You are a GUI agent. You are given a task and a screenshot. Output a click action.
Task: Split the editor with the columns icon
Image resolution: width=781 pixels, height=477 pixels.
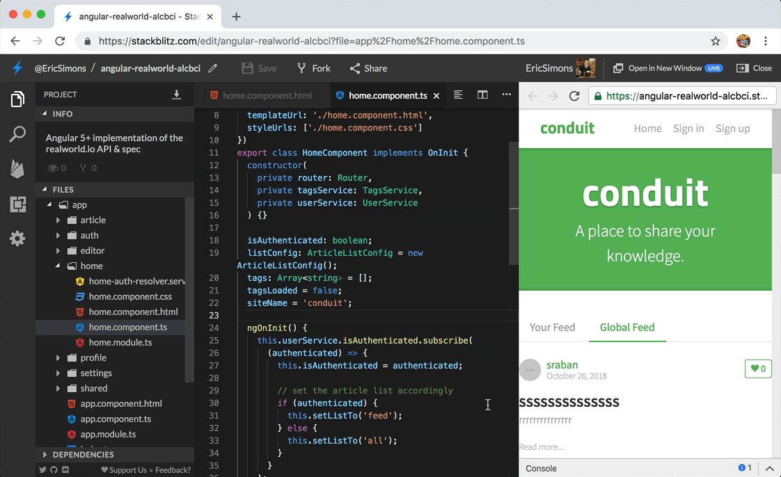pyautogui.click(x=482, y=95)
